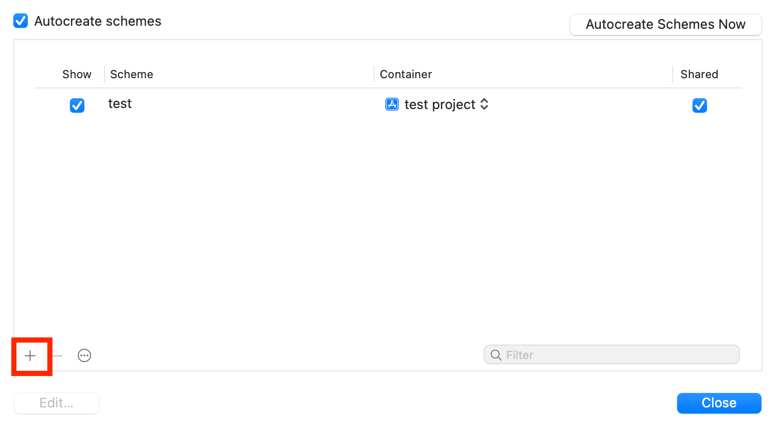Toggle the Autocreate schemes checkbox

(x=21, y=21)
